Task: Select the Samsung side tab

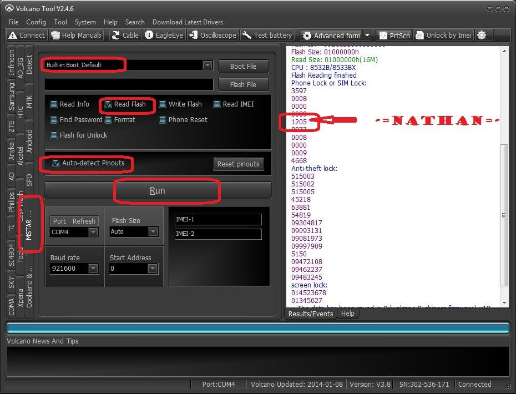Action: 12,97
